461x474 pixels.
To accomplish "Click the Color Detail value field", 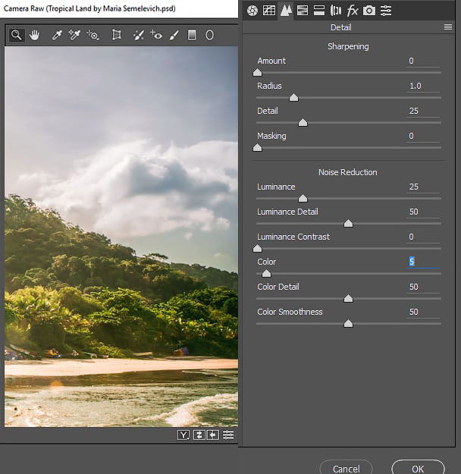I will [423, 287].
